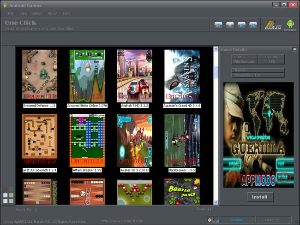The width and height of the screenshot is (300, 225).
Task: Click the game list scroll up arrow
Action: tap(216, 49)
